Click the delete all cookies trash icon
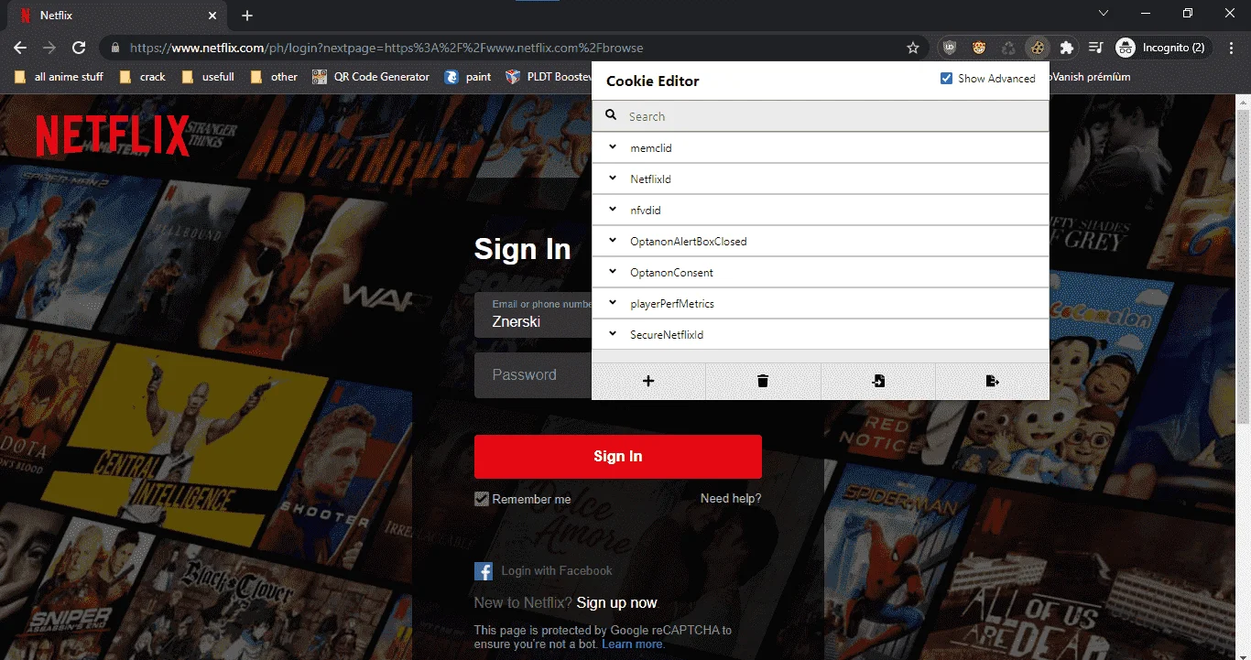 [763, 381]
